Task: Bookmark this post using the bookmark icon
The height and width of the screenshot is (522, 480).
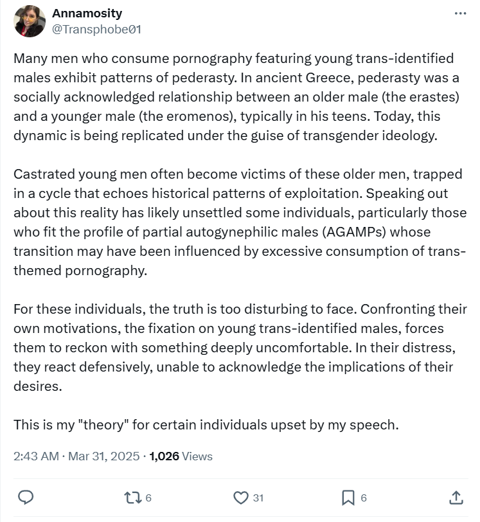Action: click(348, 497)
